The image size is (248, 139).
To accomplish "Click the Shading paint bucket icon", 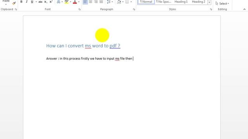I will coord(119,2).
